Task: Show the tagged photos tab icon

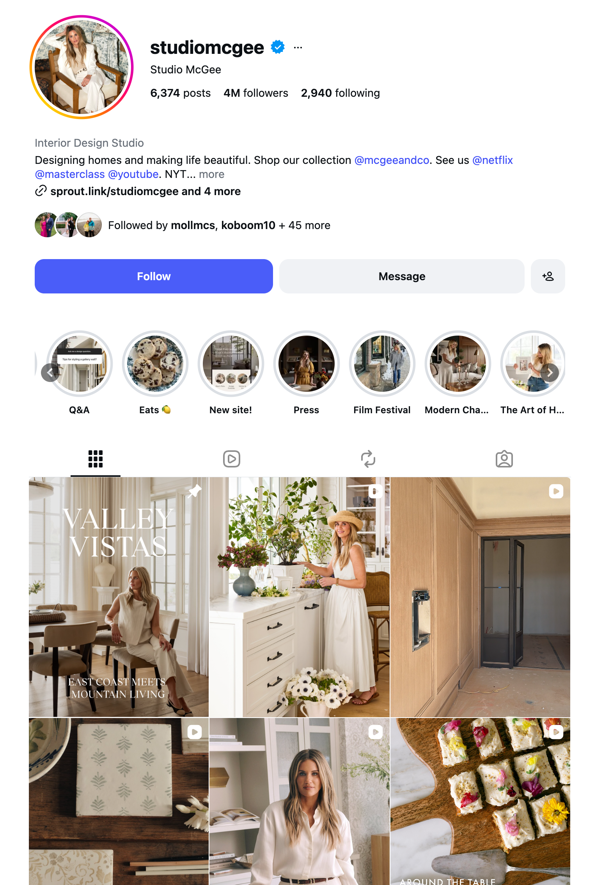Action: point(504,459)
